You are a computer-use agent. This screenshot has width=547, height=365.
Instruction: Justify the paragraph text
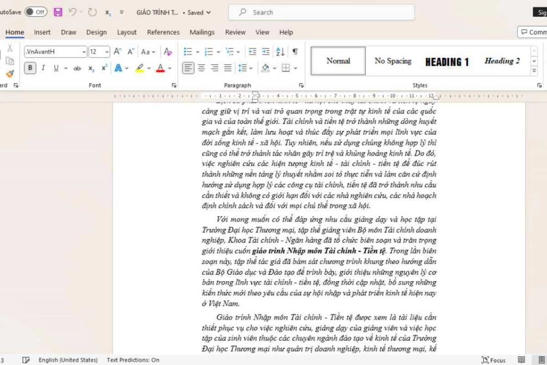point(228,68)
